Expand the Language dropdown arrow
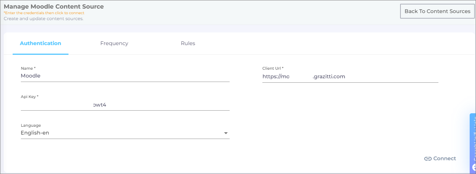 [x=226, y=133]
